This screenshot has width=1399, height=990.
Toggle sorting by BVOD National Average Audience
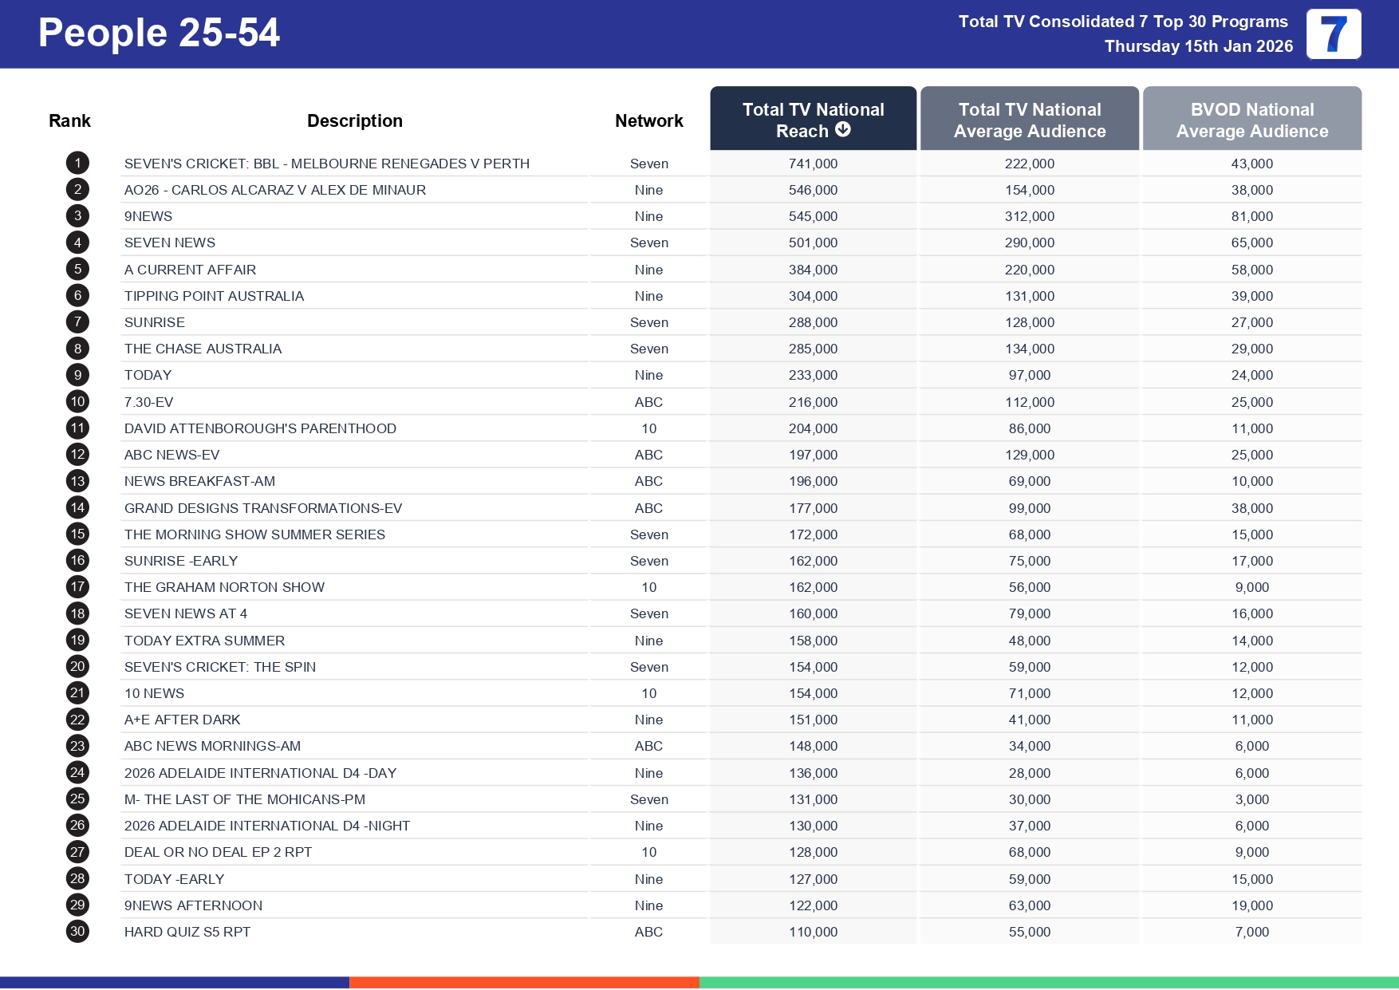tap(1251, 118)
